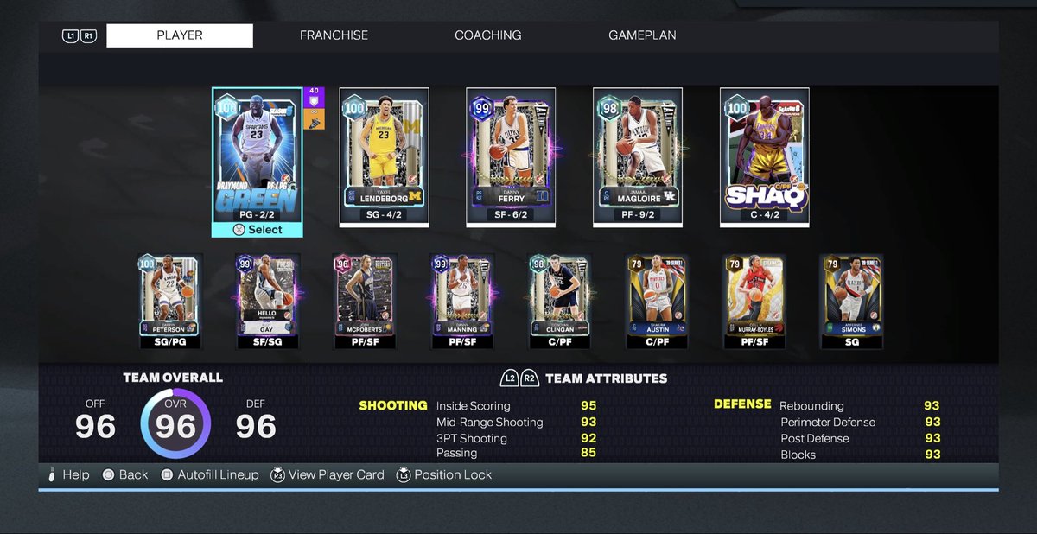Screen dimensions: 1037x534
Task: Select the Shaq center card
Action: coord(765,157)
